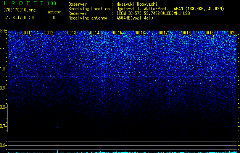Click the bright cyan dot near 0.7 kHz
This screenshot has width=240, height=153.
[57, 127]
